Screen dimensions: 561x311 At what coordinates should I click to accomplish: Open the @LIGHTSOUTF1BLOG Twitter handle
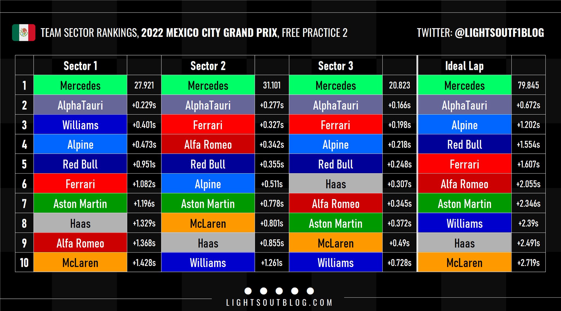point(499,33)
